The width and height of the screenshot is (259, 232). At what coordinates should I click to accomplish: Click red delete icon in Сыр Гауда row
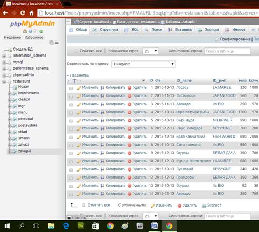130,120
